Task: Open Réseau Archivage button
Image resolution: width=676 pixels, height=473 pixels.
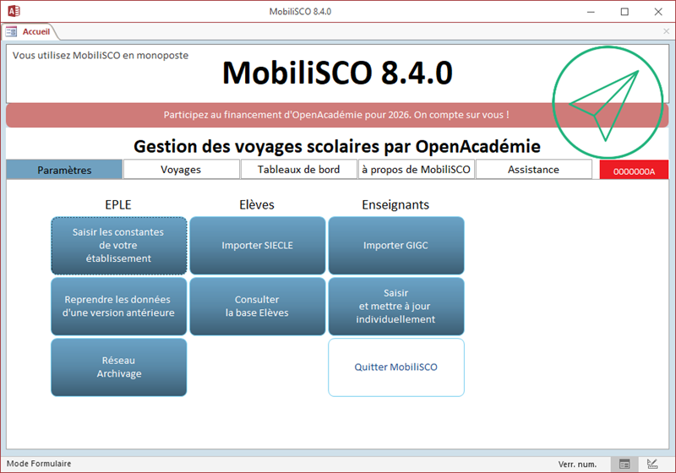Action: (118, 367)
